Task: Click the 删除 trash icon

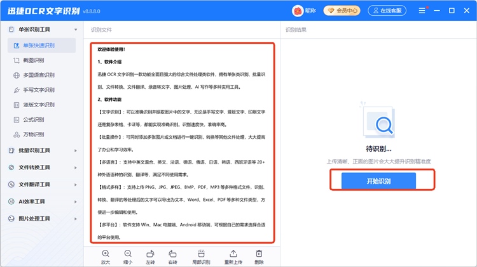Action: pyautogui.click(x=259, y=254)
